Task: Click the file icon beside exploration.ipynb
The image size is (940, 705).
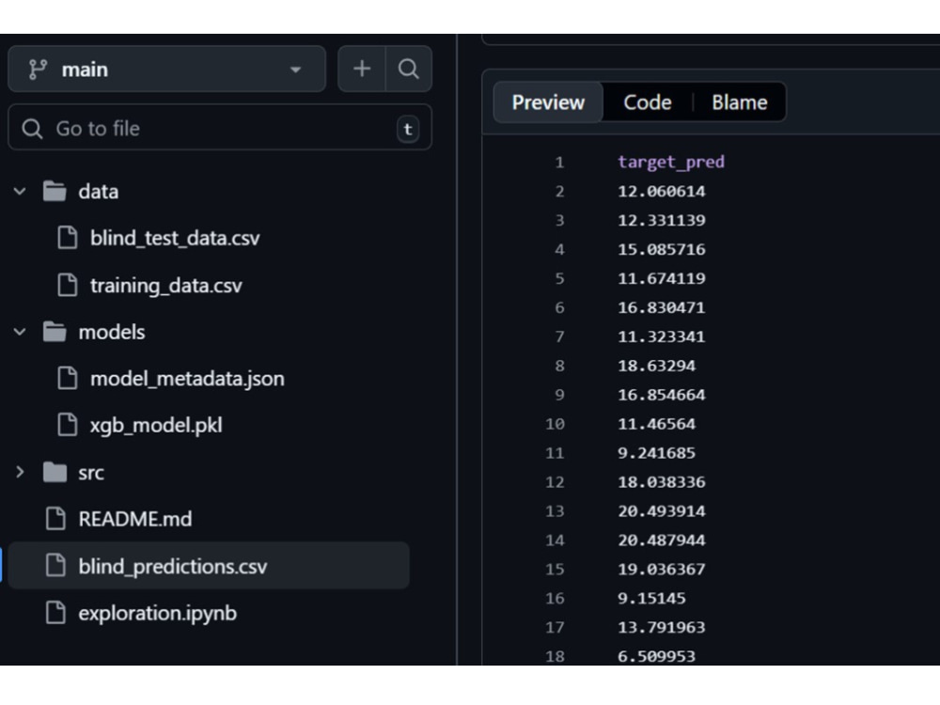Action: 55,613
